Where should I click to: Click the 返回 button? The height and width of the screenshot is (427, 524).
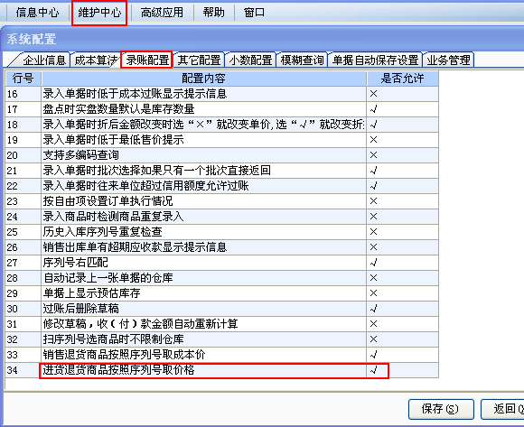coord(503,409)
